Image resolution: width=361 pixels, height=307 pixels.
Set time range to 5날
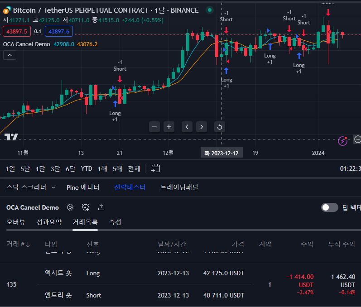tap(25, 169)
